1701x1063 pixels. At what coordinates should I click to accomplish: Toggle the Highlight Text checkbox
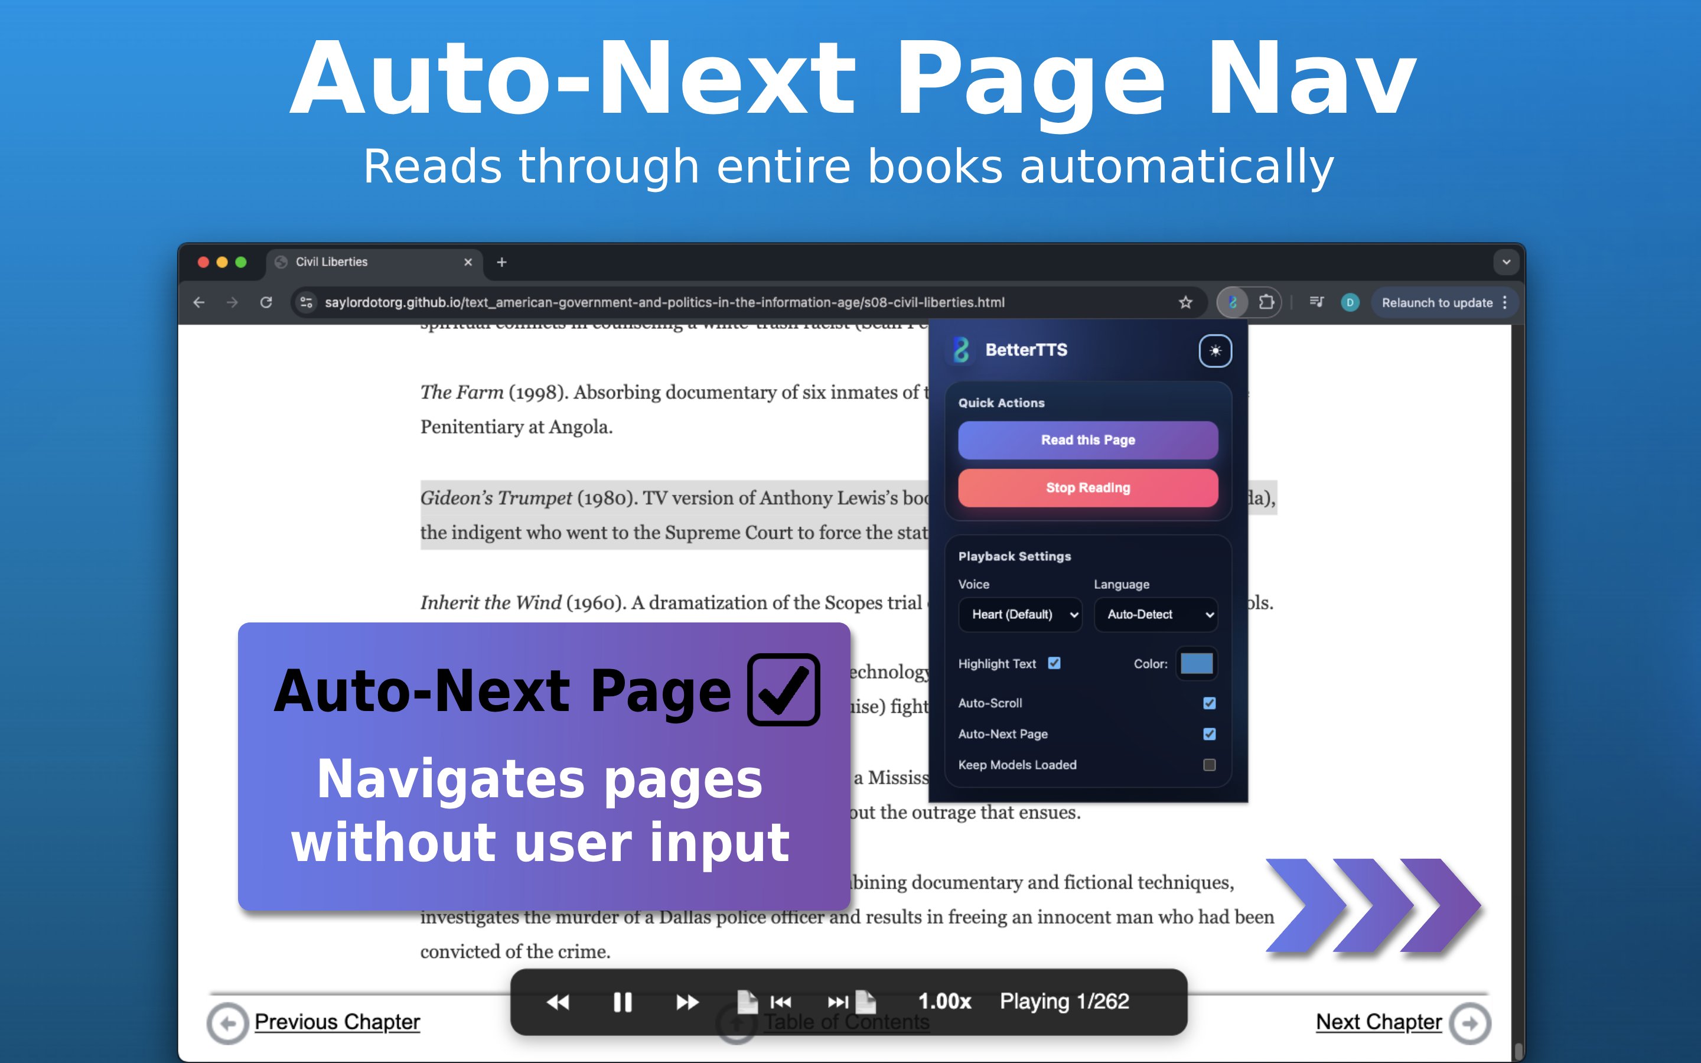(1054, 663)
